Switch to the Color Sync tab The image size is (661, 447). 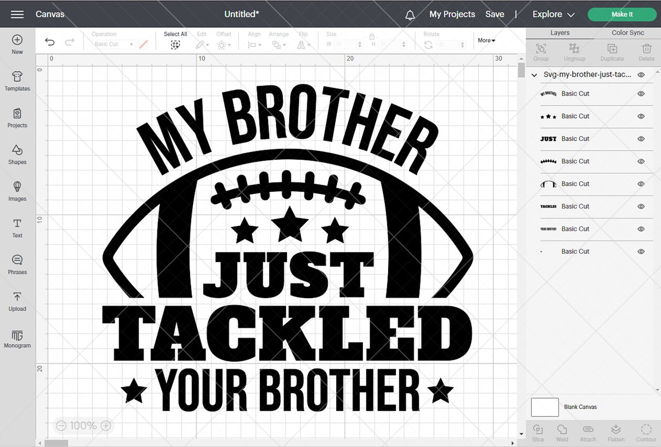point(627,32)
